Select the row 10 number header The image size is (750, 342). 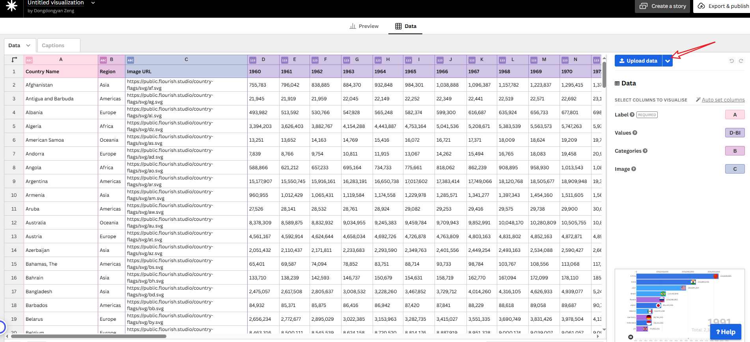[x=14, y=195]
